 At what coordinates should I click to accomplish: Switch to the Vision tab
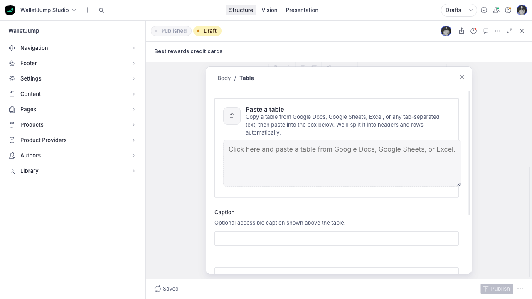(x=269, y=10)
